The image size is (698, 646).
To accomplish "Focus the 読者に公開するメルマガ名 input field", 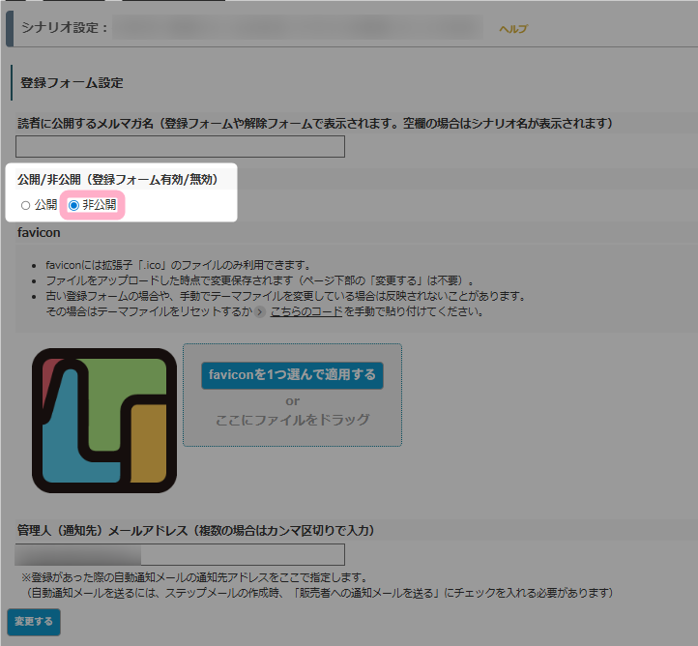I will (x=181, y=147).
